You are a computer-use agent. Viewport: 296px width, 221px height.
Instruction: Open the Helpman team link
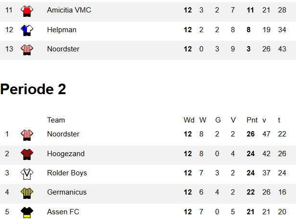point(62,30)
